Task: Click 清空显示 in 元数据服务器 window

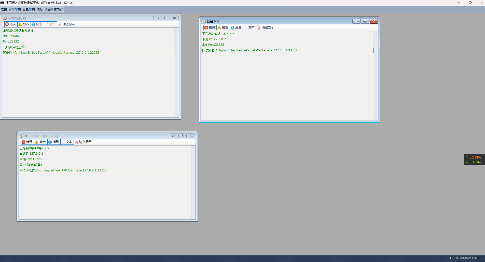Action: 67,24
